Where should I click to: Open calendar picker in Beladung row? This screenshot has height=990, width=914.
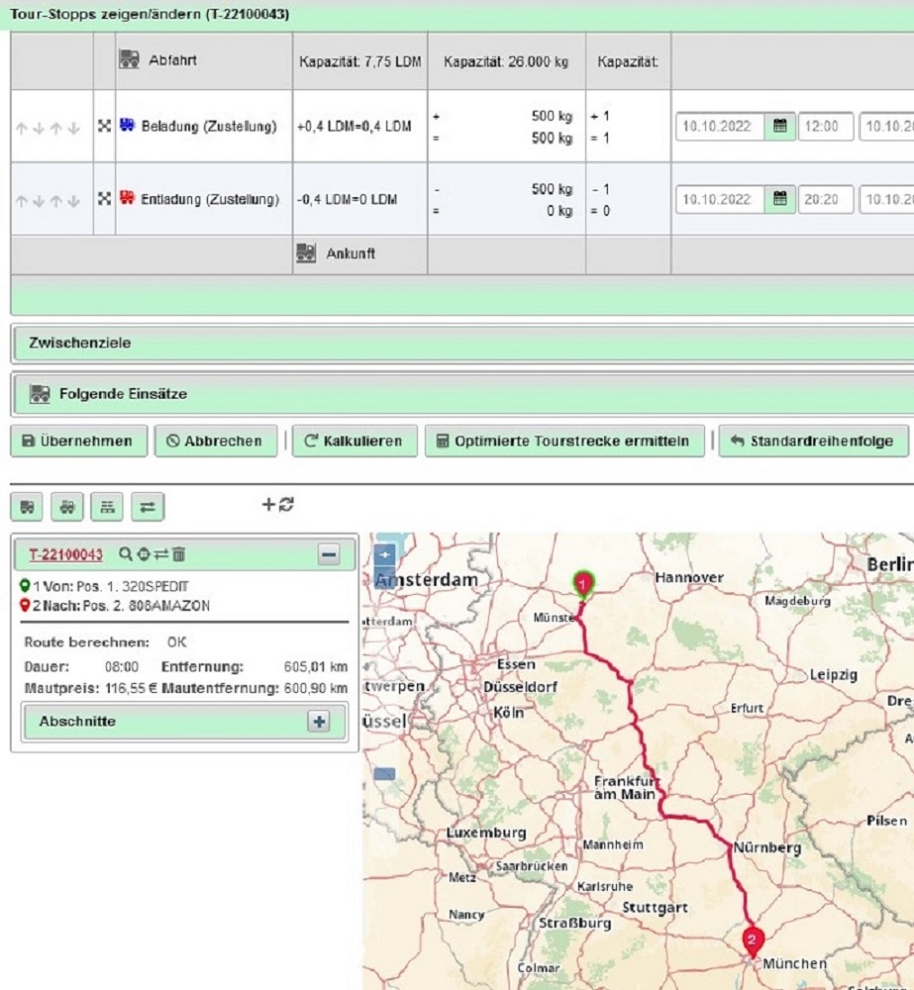(780, 126)
